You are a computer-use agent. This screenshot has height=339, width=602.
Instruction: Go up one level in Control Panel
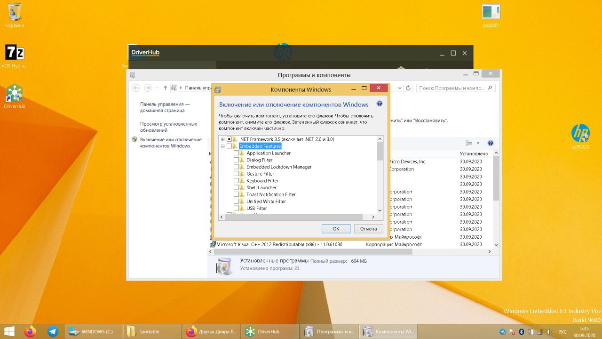coord(165,88)
